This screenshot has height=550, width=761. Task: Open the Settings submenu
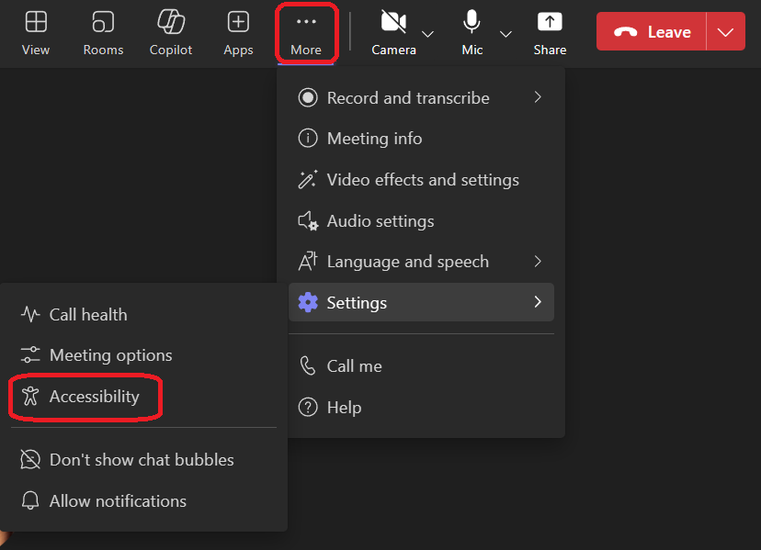coord(357,302)
